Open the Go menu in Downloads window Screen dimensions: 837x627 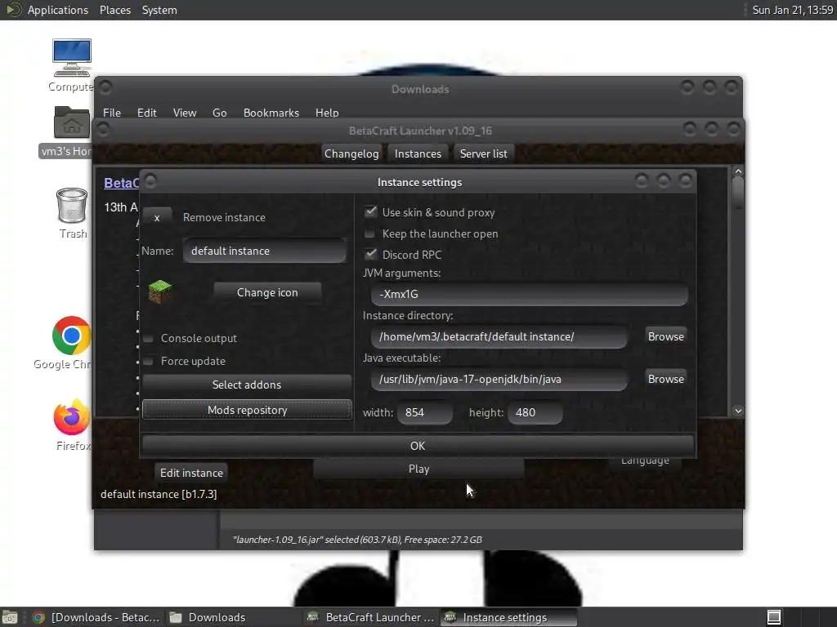point(219,113)
